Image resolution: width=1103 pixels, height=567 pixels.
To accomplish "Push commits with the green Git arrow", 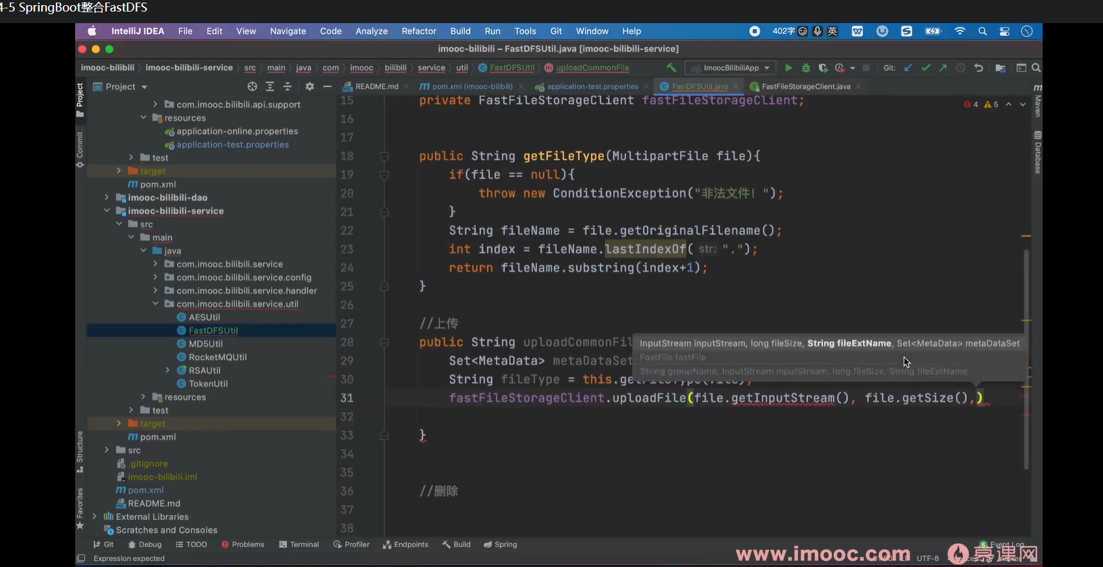I will click(x=942, y=67).
